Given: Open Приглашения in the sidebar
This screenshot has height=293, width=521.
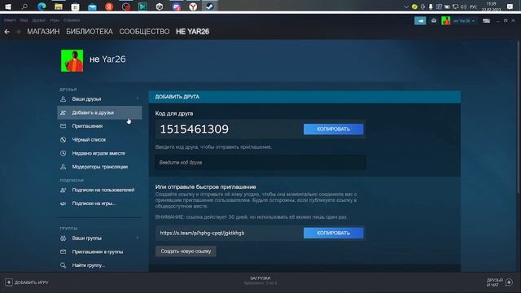Looking at the screenshot, I should [99, 126].
